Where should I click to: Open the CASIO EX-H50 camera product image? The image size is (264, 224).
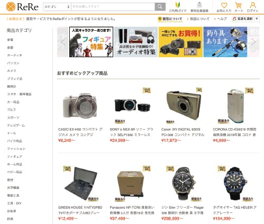pos(80,106)
